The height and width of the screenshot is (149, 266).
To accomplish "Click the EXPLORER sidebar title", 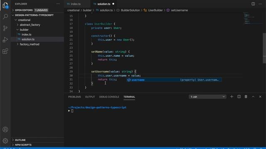I will click(x=21, y=4).
